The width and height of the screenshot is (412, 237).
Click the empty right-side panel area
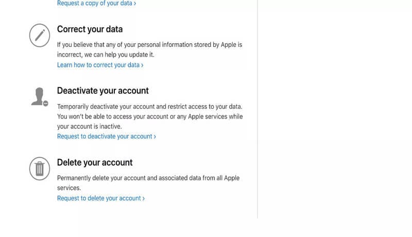(x=335, y=113)
